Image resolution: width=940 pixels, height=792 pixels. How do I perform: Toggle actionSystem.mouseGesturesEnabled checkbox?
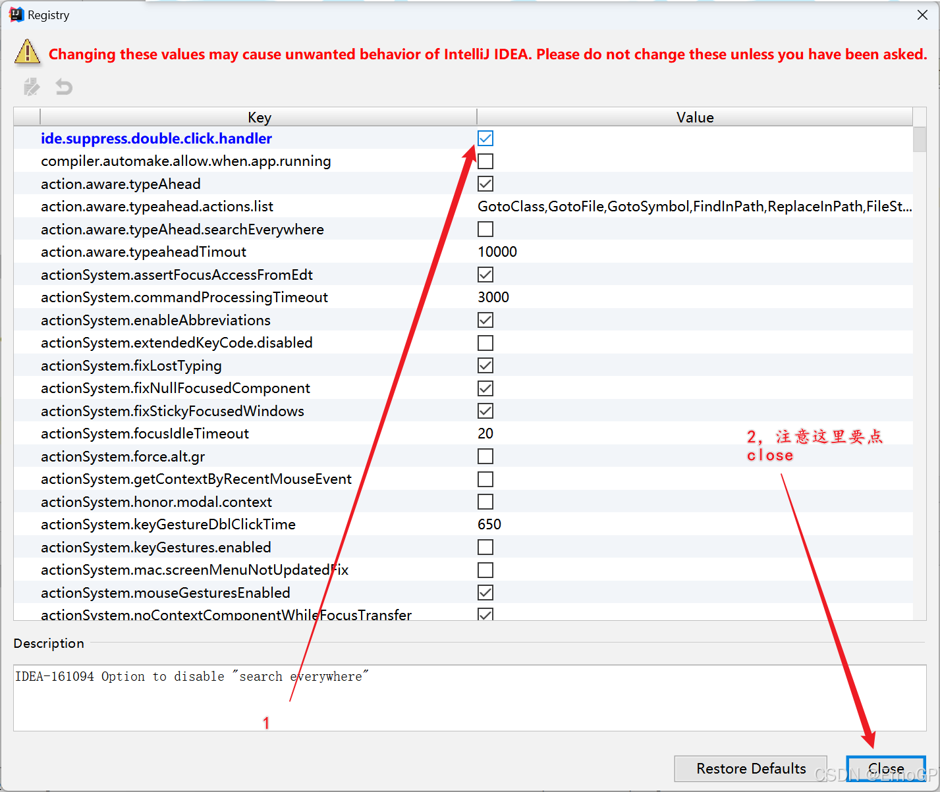pyautogui.click(x=485, y=593)
